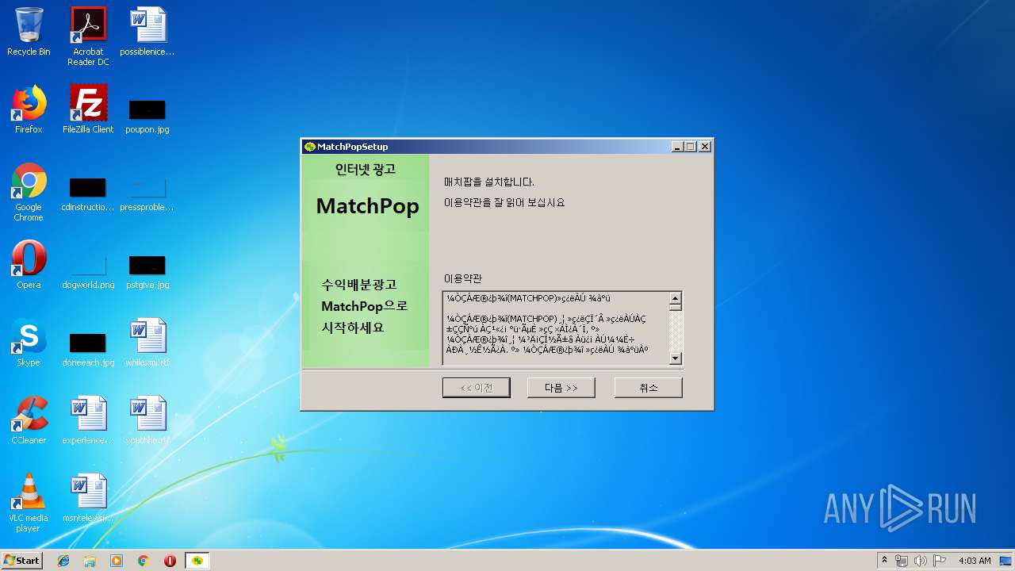The height and width of the screenshot is (571, 1015).
Task: Click the Start button
Action: 21,561
